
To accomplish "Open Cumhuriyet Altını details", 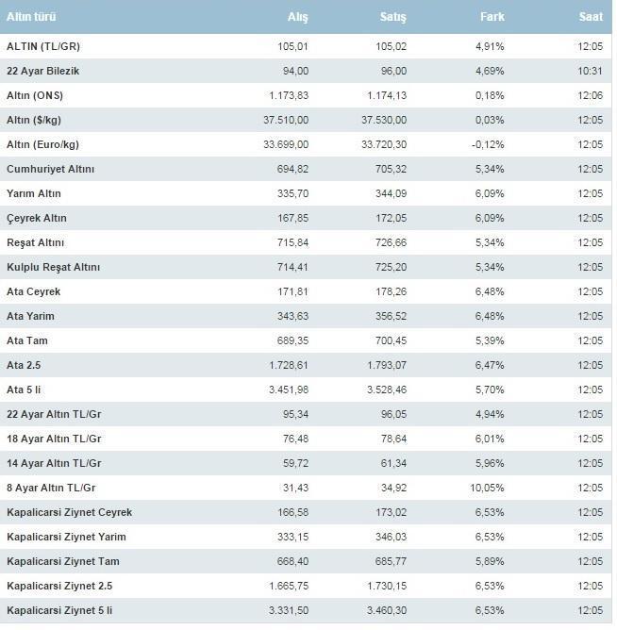I will [50, 169].
